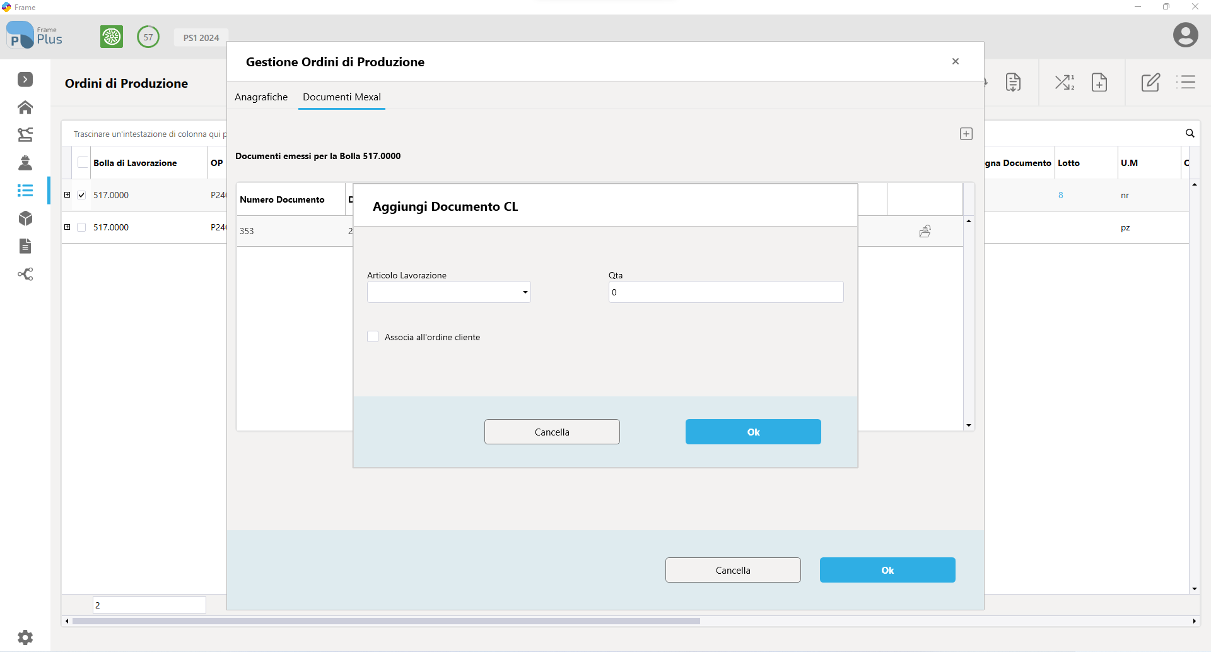
Task: Switch to the Anagrafiche tab
Action: [261, 97]
